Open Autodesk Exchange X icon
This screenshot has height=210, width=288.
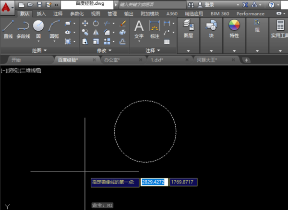[x=245, y=5]
